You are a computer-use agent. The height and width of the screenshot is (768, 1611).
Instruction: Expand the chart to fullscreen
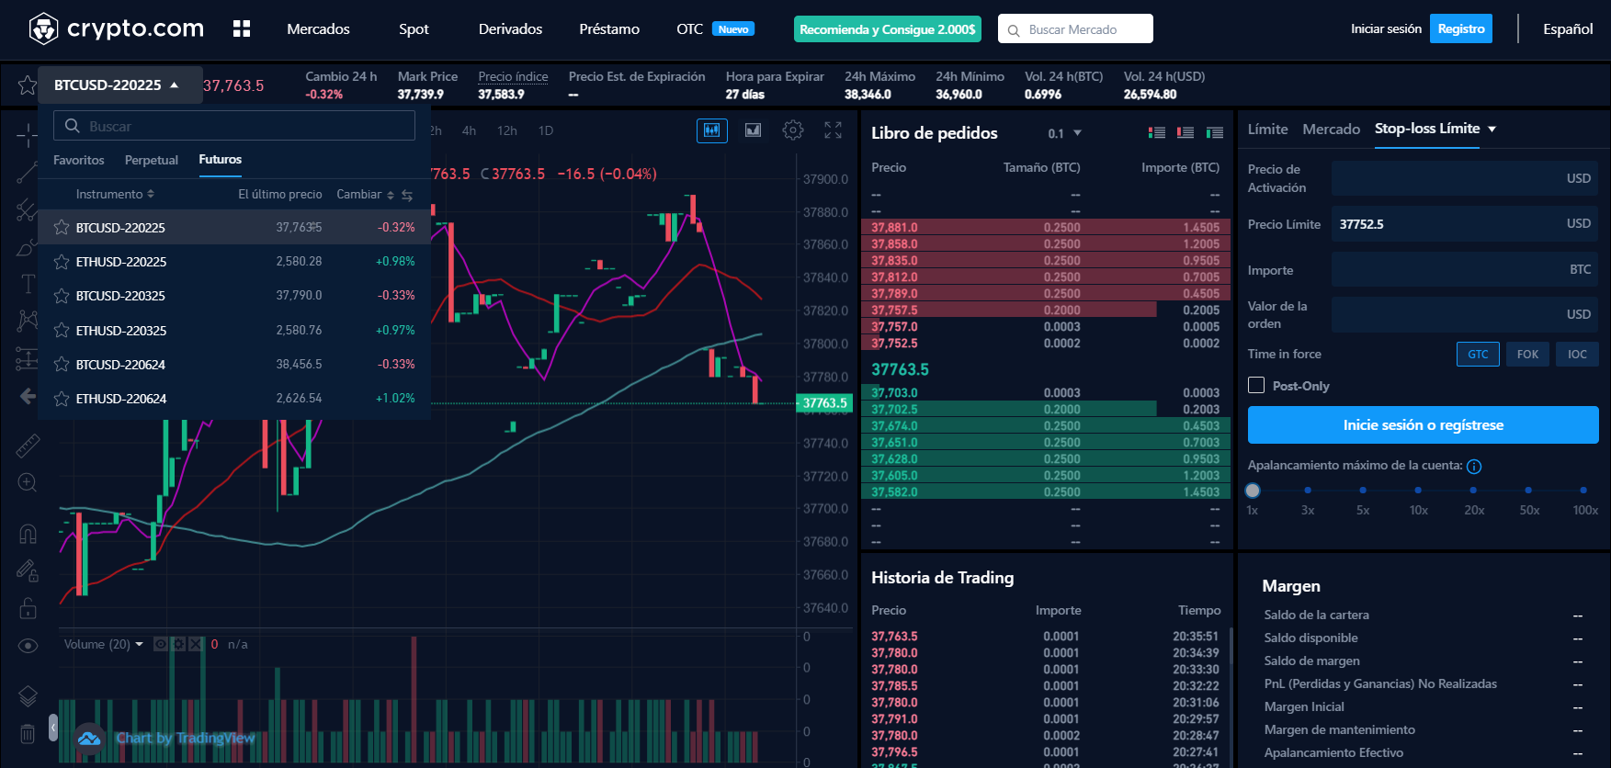(833, 130)
